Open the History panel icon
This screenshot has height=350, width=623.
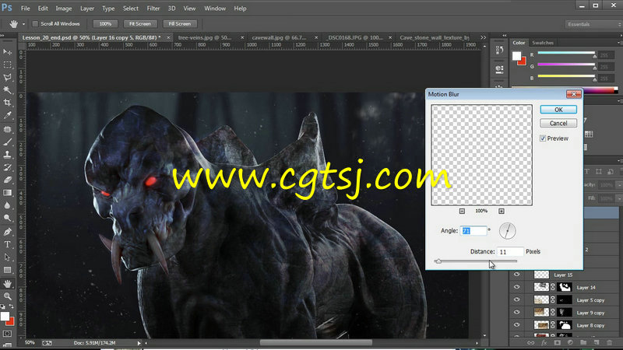point(499,50)
